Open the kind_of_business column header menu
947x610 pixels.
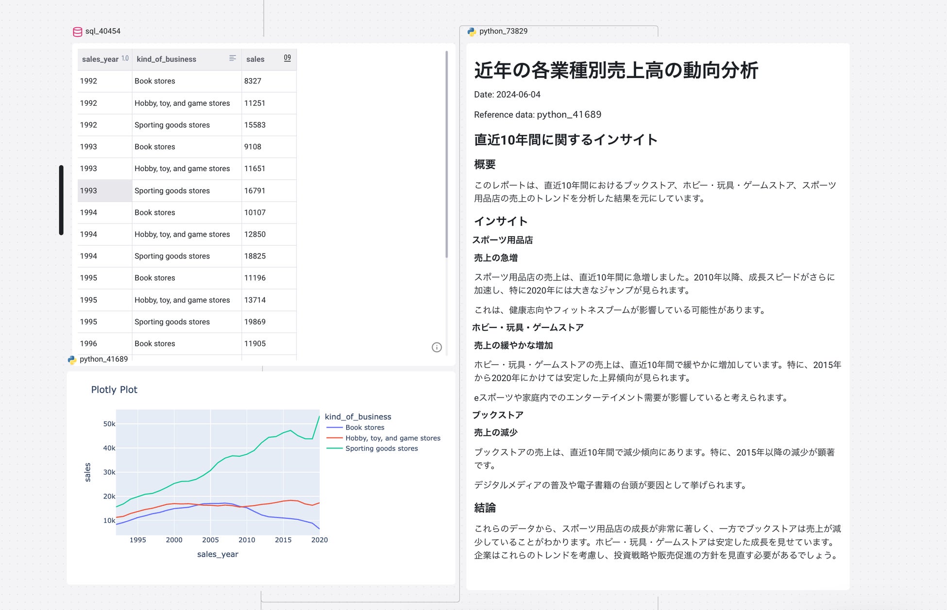coord(166,59)
